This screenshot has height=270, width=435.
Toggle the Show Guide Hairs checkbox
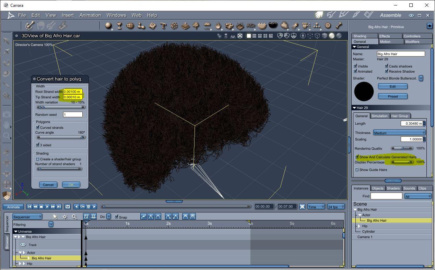pos(357,170)
